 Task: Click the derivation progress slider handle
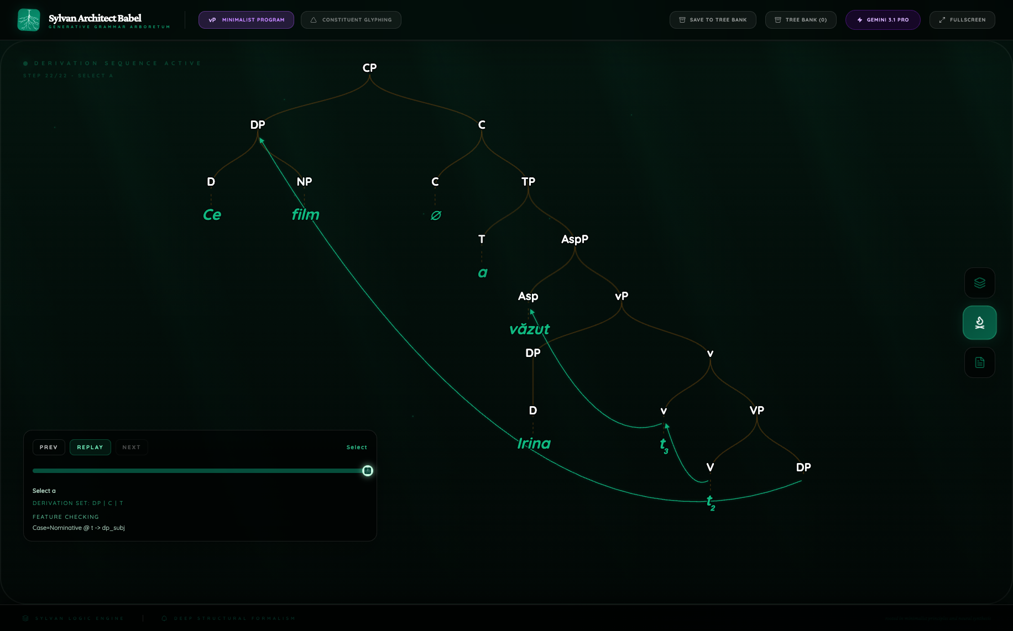point(368,471)
